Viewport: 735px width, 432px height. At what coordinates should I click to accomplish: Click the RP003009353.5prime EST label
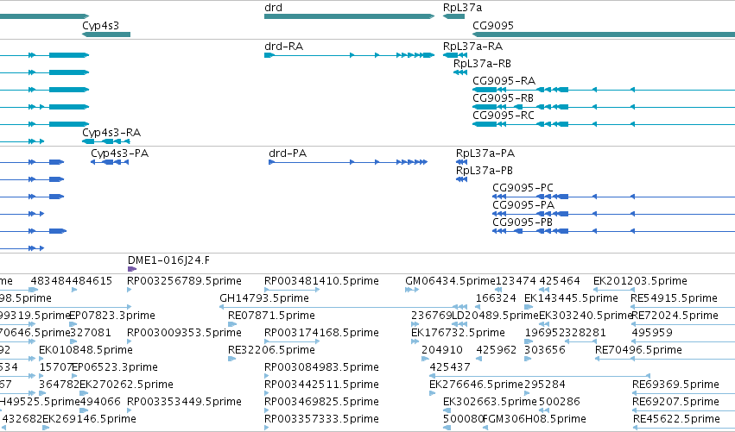(184, 333)
